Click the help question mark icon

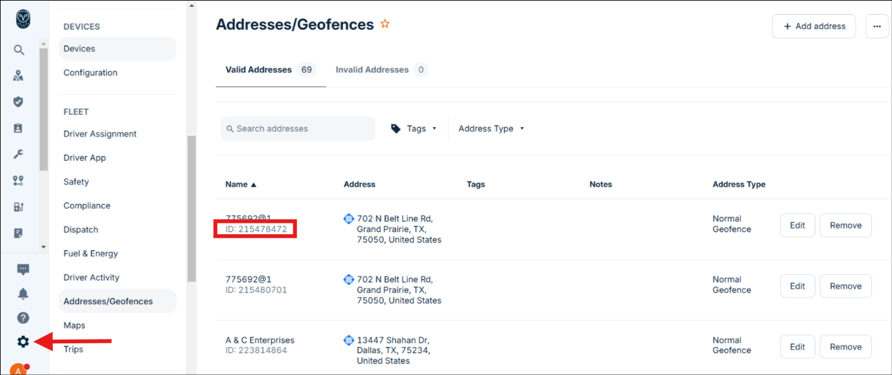(23, 318)
